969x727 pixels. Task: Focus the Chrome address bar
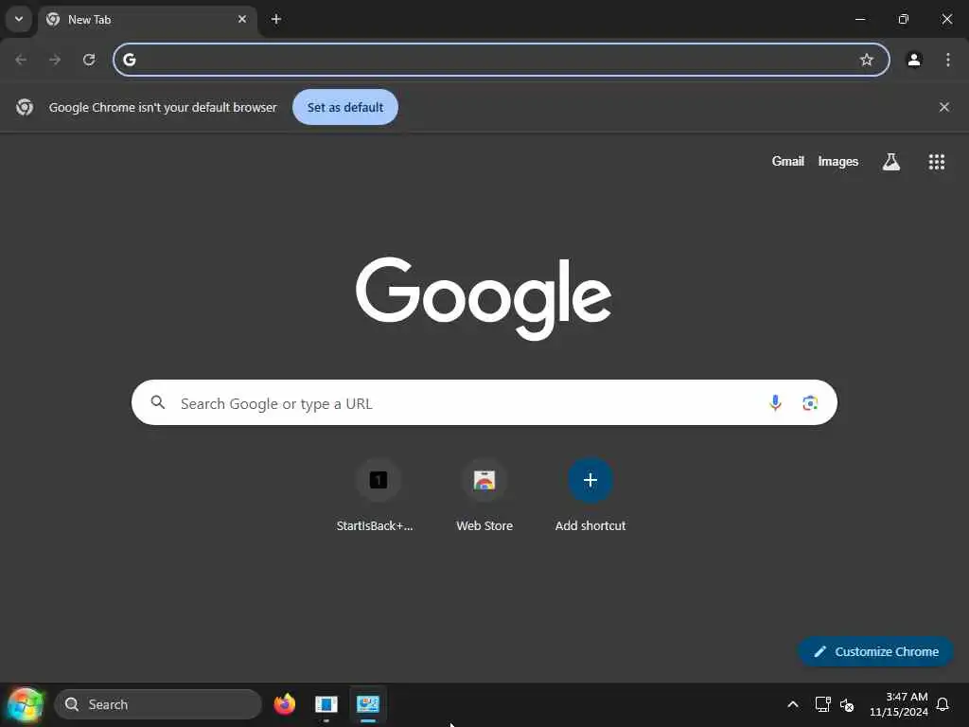pos(502,60)
